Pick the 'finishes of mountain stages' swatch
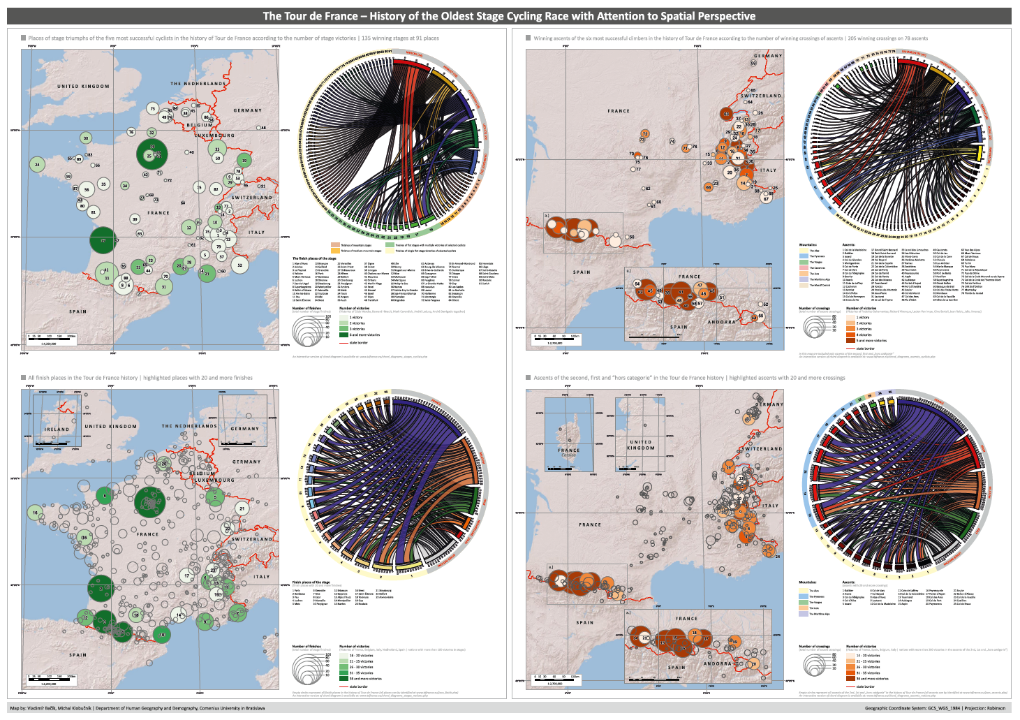The width and height of the screenshot is (1020, 720). tap(336, 245)
